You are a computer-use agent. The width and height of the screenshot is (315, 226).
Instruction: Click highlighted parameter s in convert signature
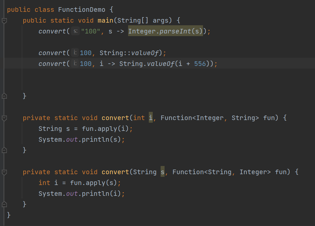click(163, 172)
